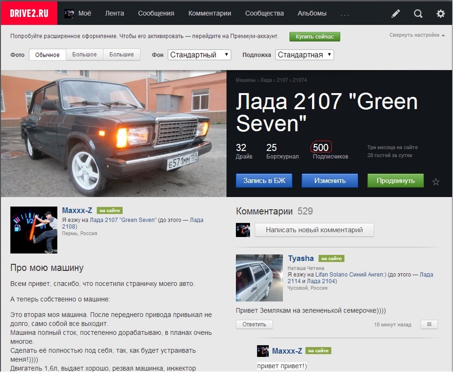Click the 25 Бортжурнал counter

[283, 151]
